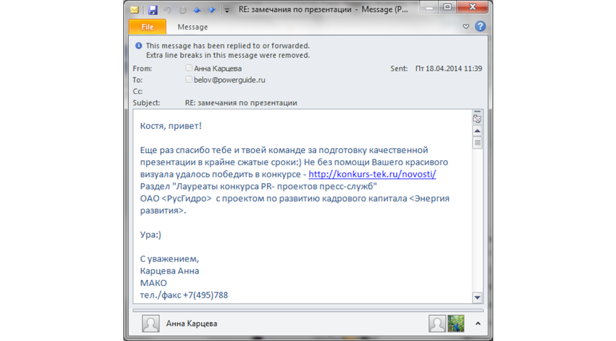Open the File tab
Viewport: 616px width, 341px height.
click(x=147, y=27)
